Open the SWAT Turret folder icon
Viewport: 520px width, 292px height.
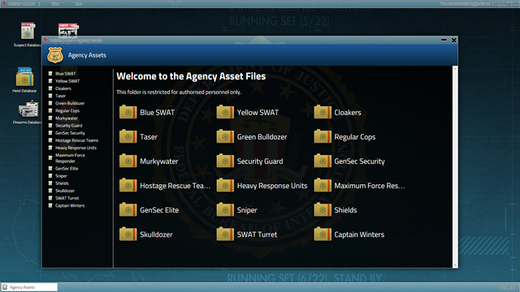pos(225,234)
